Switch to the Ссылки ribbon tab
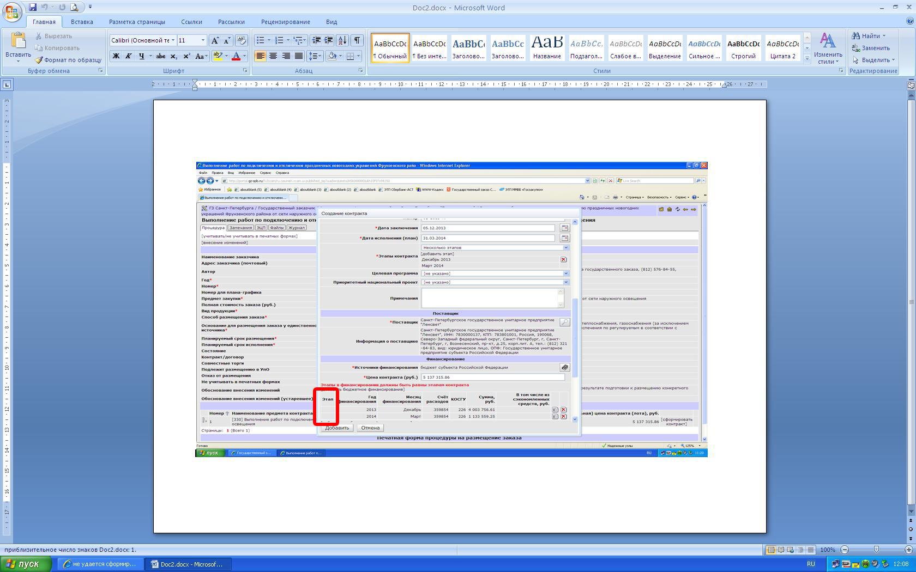This screenshot has height=572, width=916. (191, 22)
